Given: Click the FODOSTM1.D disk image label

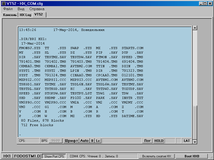Looking at the screenshot, I should 27,156.
